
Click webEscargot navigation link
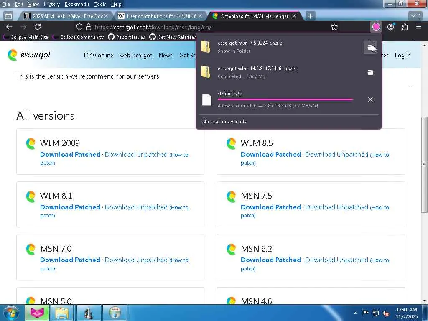coord(136,55)
